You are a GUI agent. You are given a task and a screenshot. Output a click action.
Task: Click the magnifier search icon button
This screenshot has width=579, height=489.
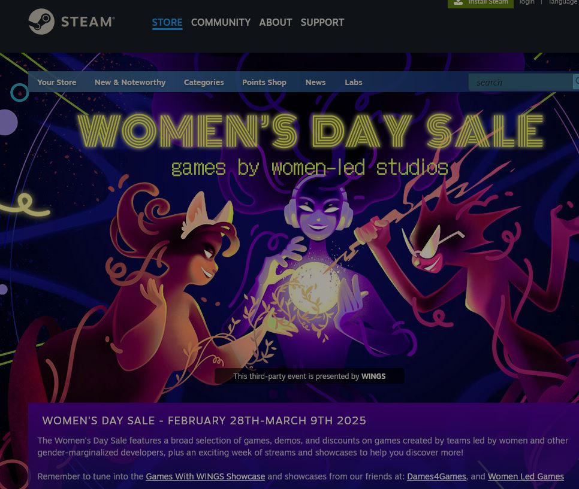pos(576,81)
